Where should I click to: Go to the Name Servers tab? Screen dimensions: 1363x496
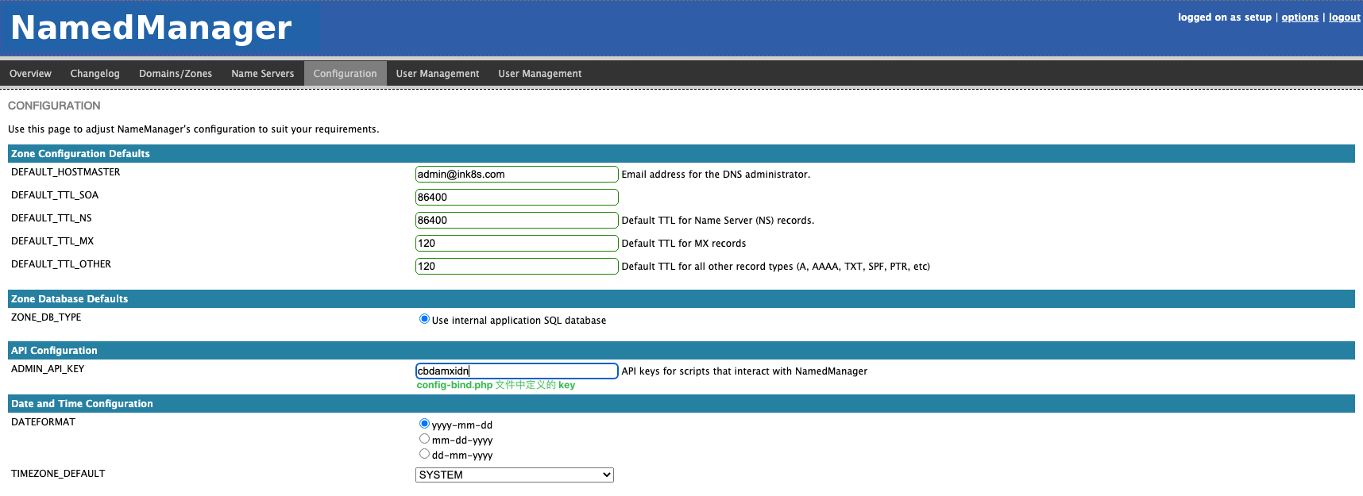pyautogui.click(x=262, y=74)
